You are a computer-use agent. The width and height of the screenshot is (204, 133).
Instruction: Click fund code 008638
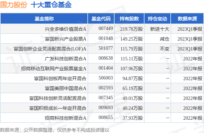106,58
